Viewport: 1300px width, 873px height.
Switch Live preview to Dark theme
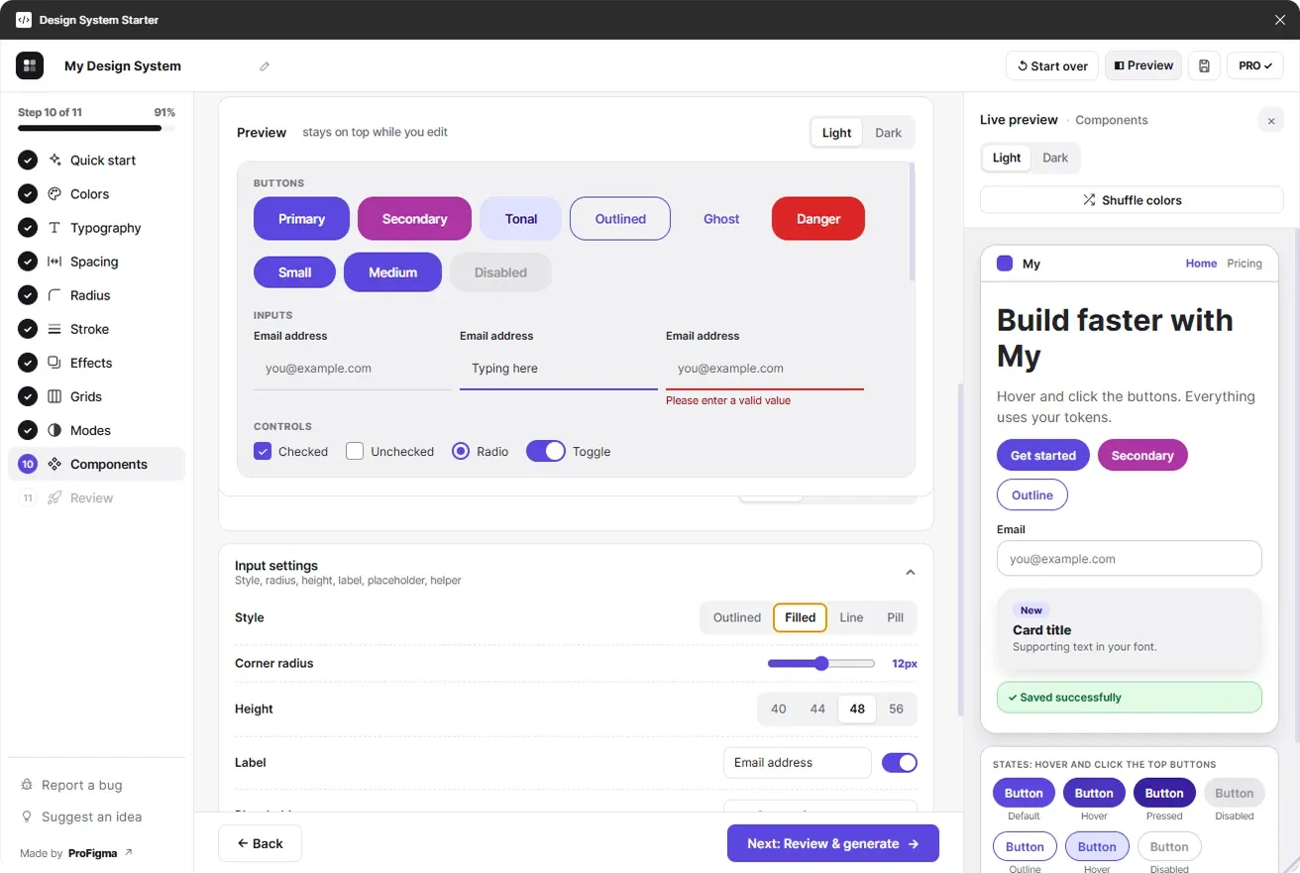pos(1055,158)
